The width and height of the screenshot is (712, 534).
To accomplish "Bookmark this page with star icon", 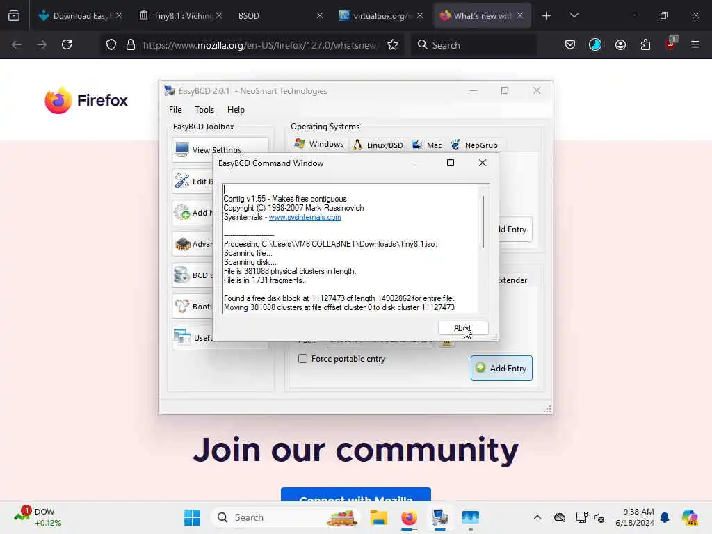I will tap(393, 44).
